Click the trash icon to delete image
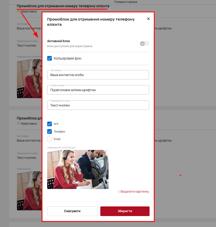Image resolution: width=216 pixels, height=227 pixels. pyautogui.click(x=119, y=192)
